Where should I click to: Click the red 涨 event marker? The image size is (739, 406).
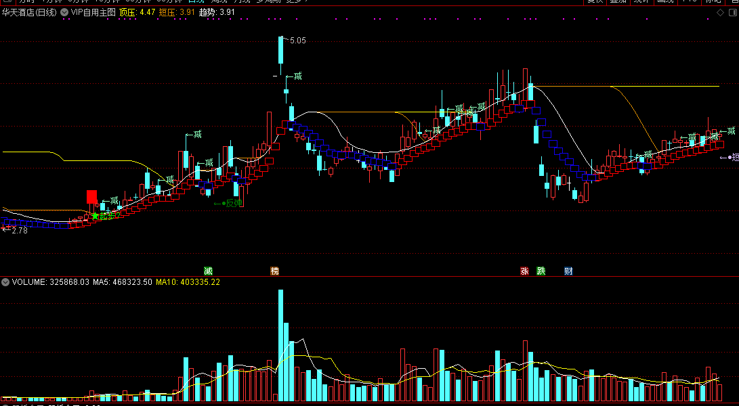click(524, 271)
